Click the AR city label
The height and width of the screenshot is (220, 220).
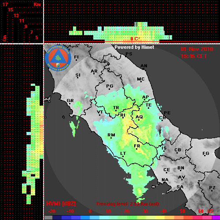click(x=94, y=71)
